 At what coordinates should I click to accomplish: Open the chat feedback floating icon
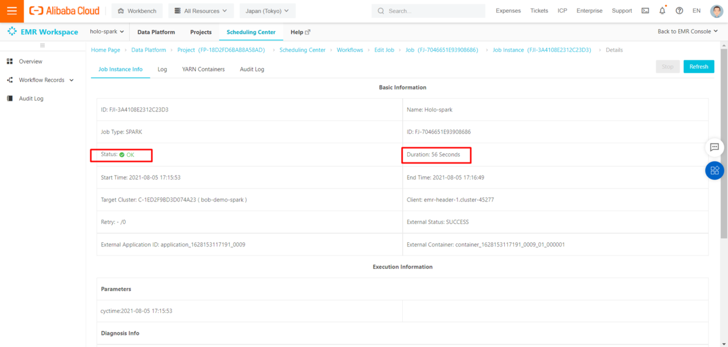(x=715, y=147)
